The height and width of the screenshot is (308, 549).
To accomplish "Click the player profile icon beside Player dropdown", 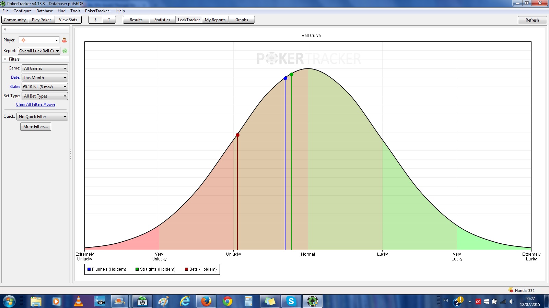I will click(64, 40).
